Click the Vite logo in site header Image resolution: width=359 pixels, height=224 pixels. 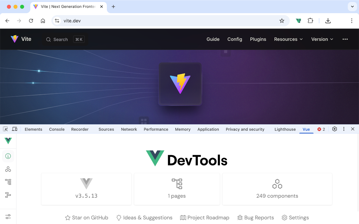pos(21,39)
